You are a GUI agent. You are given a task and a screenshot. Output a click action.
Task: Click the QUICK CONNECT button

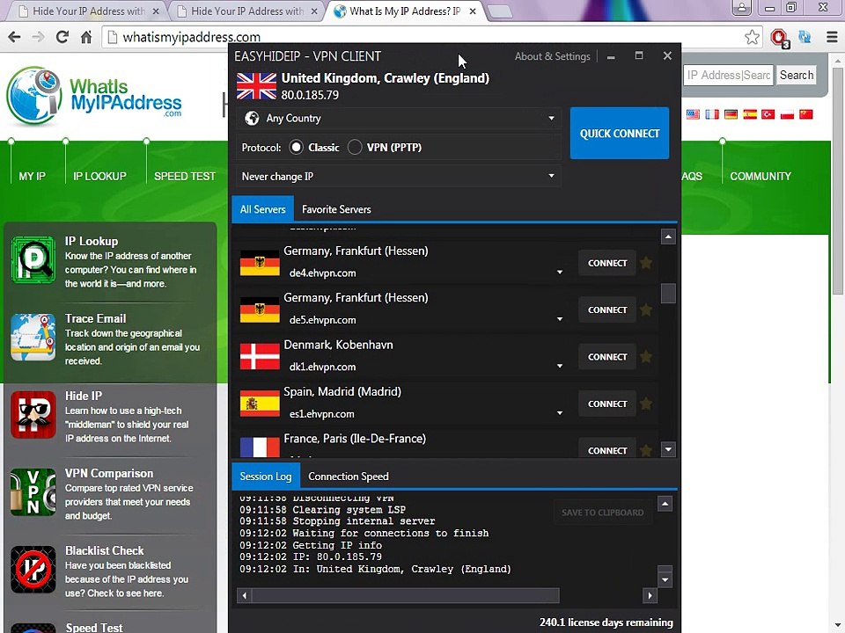pos(620,133)
